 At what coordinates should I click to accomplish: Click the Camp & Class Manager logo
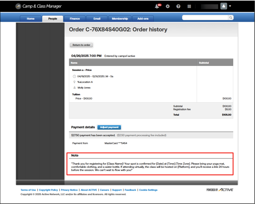click(39, 6)
